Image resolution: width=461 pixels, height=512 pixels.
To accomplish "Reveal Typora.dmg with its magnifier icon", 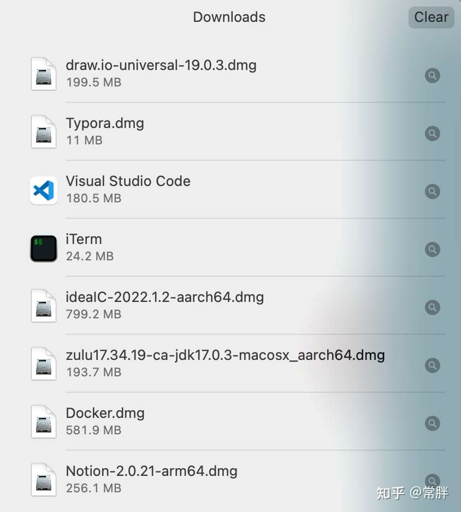I will click(432, 133).
